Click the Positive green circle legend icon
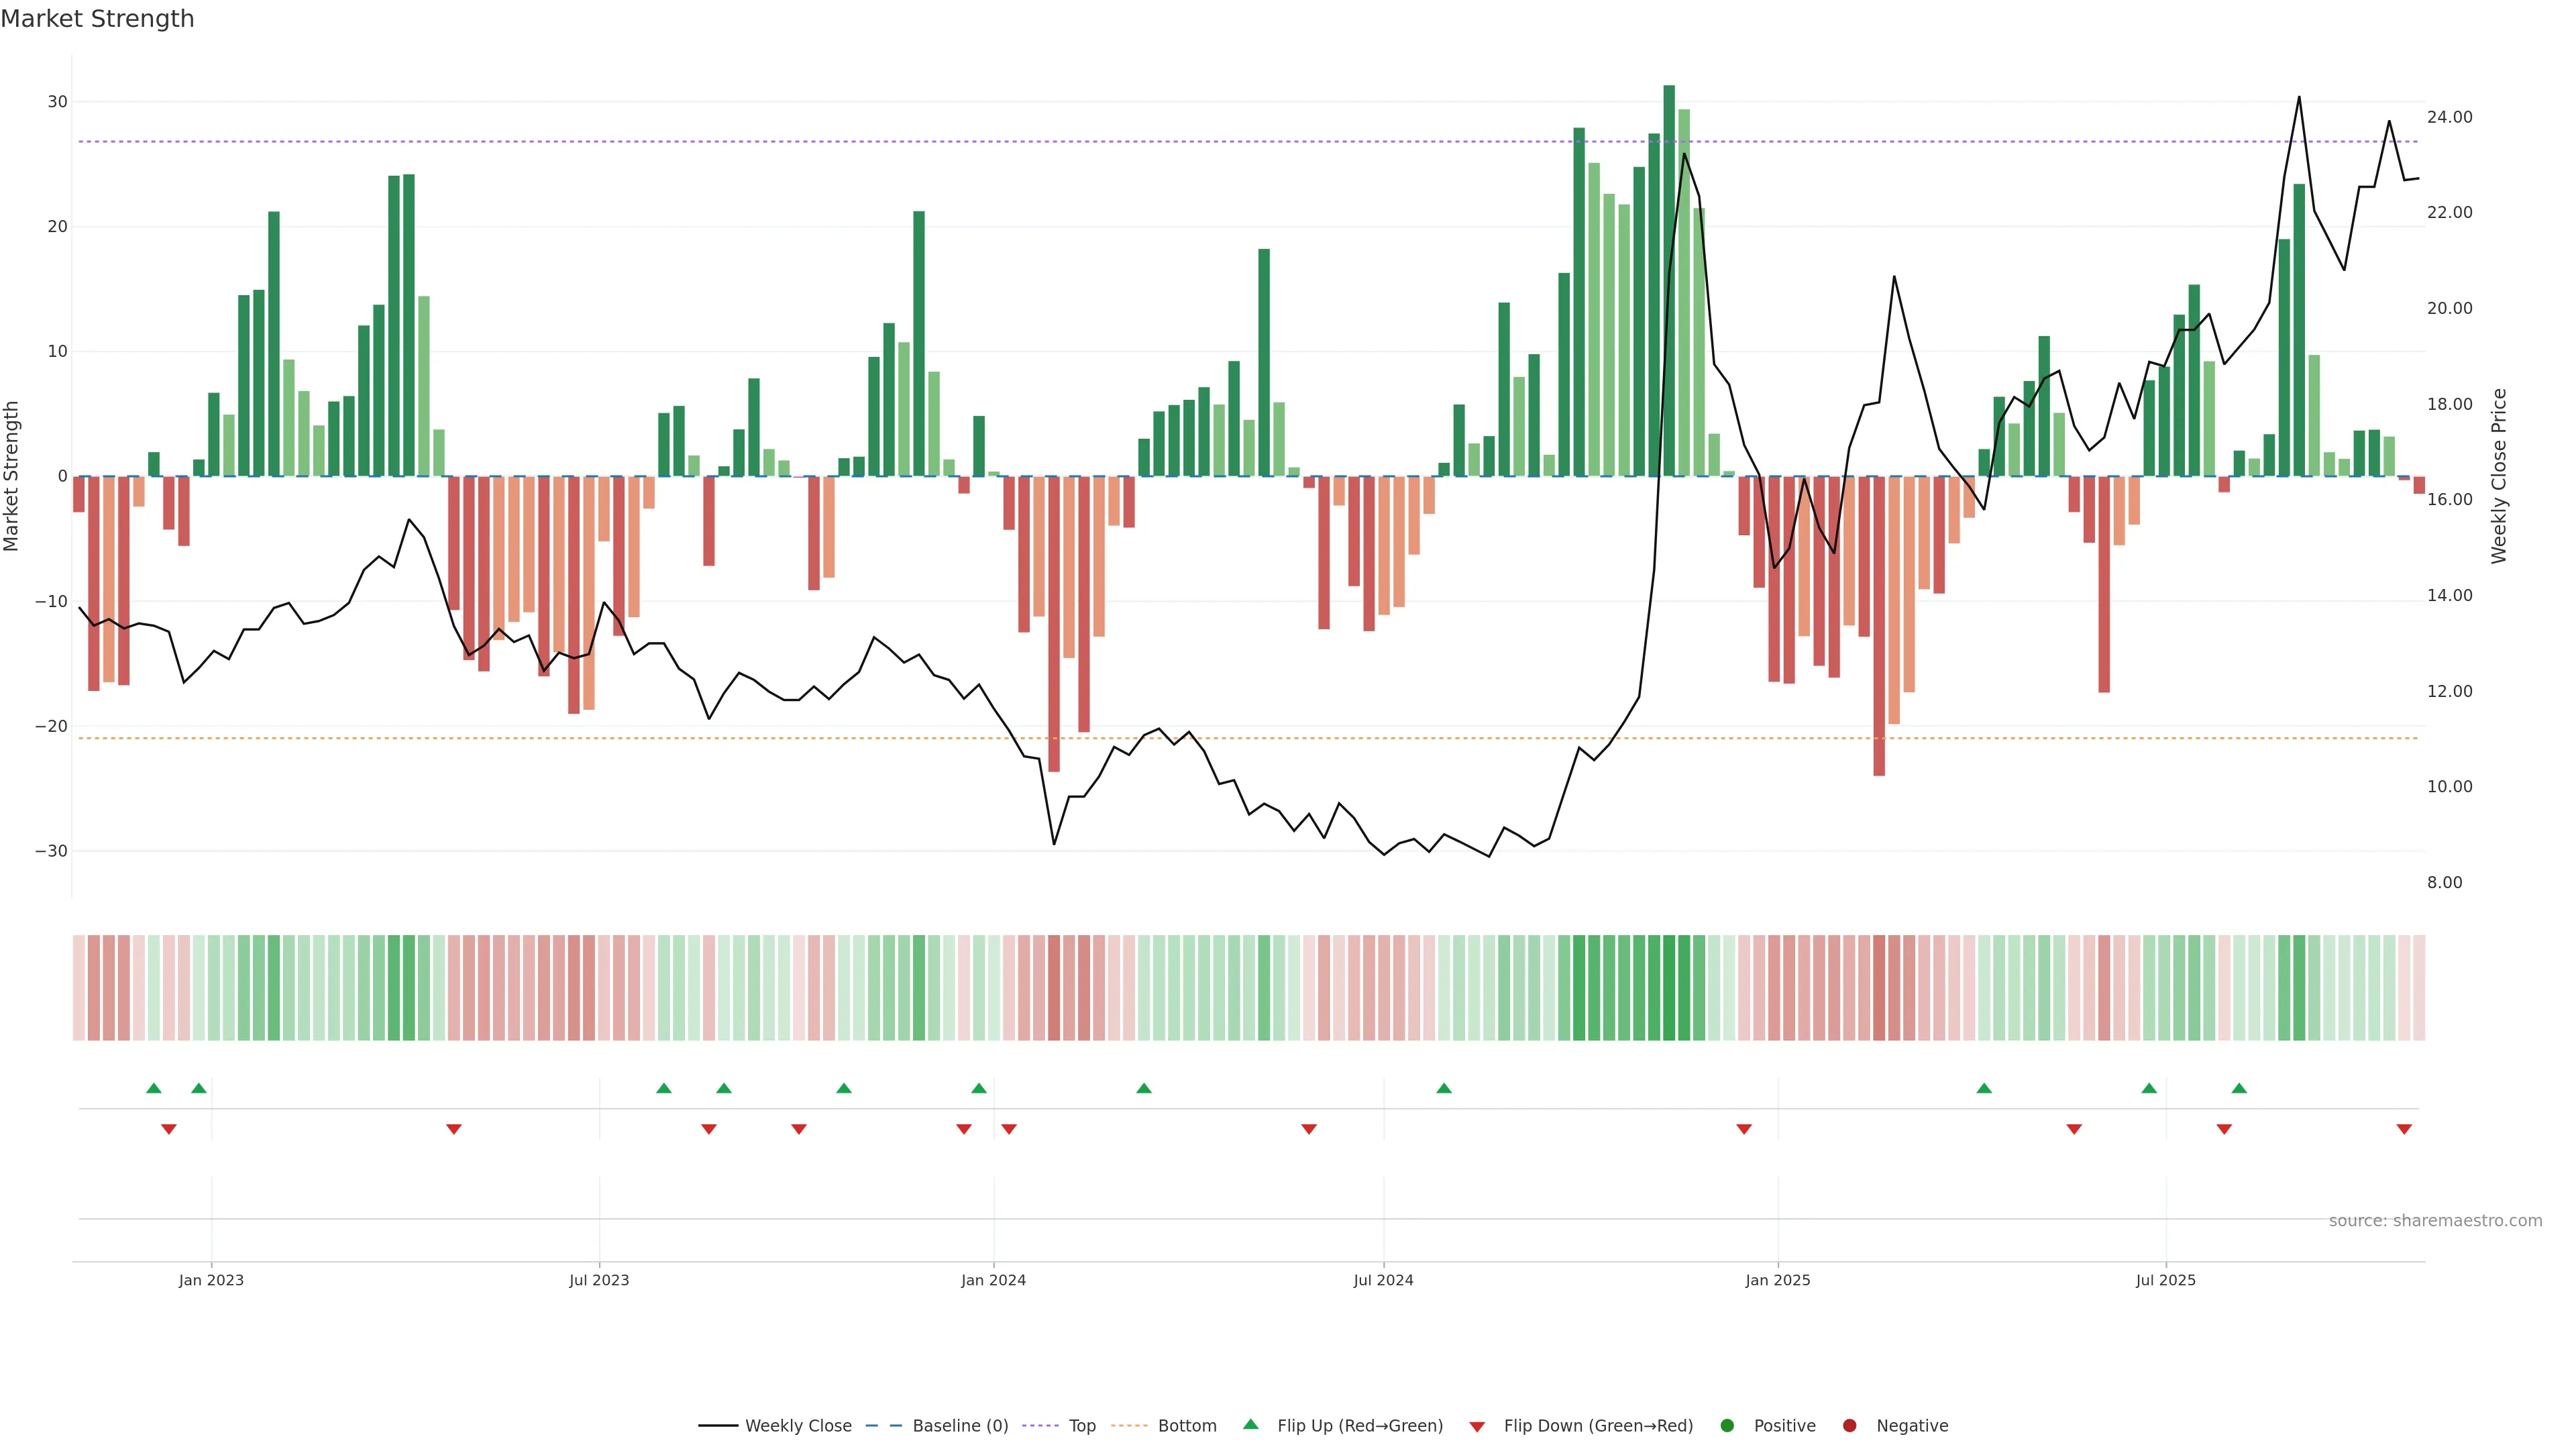Image resolution: width=2576 pixels, height=1449 pixels. click(x=1727, y=1426)
